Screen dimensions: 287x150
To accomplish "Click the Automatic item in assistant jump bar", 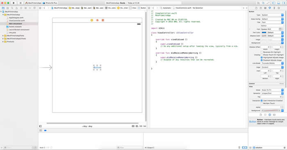I will 166,8.
